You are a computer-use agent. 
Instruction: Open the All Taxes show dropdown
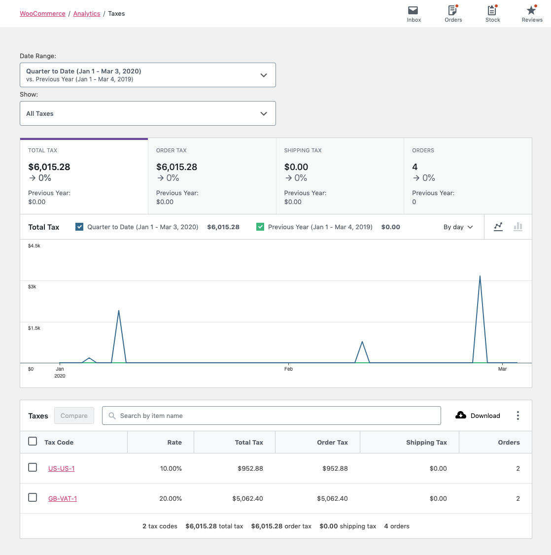coord(147,113)
